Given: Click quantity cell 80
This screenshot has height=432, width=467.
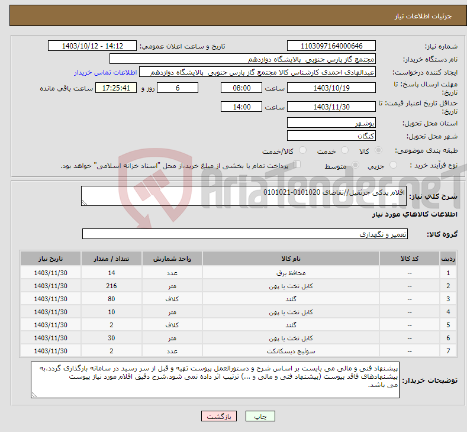Looking at the screenshot, I should [x=111, y=299].
